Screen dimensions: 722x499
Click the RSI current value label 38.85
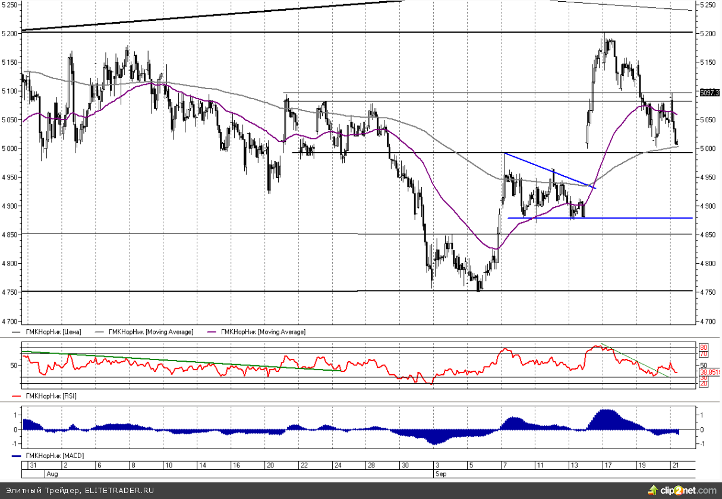coord(709,372)
